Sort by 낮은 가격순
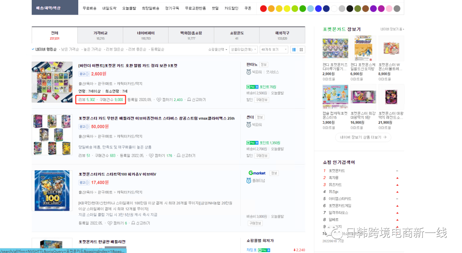The image size is (462, 253). (70, 49)
